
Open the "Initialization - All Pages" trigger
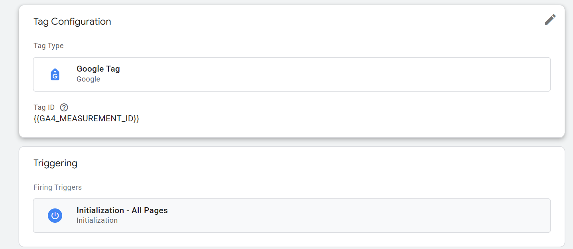click(x=122, y=210)
